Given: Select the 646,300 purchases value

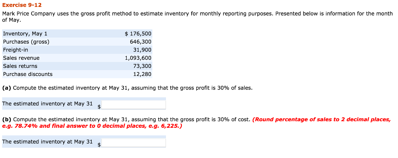Looking at the screenshot, I should (x=140, y=42).
